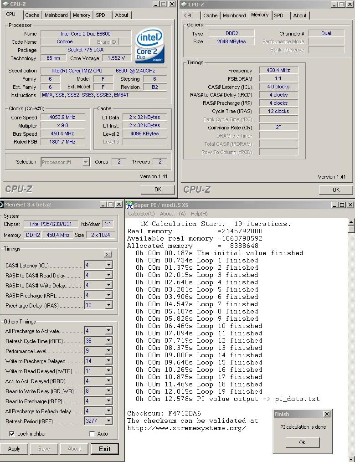This screenshot has width=355, height=462.
Task: Open the Refresh Cycle Time (tRFC) dropdown
Action: point(109,341)
